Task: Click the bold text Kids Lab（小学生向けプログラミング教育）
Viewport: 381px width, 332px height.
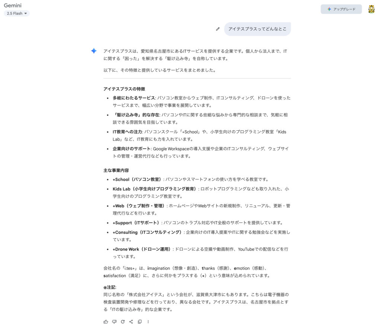Action: (155, 189)
